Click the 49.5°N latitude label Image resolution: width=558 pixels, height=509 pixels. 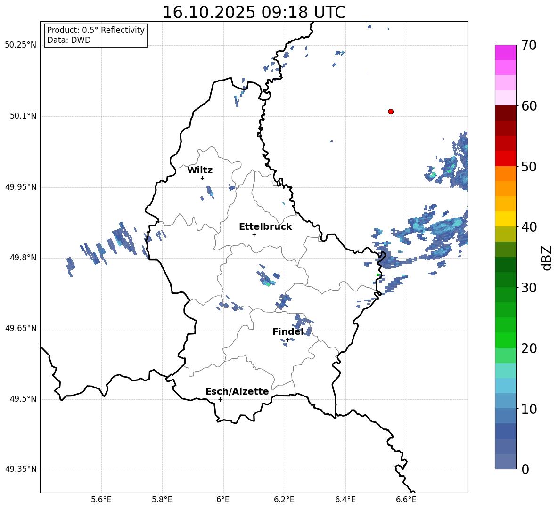click(23, 399)
